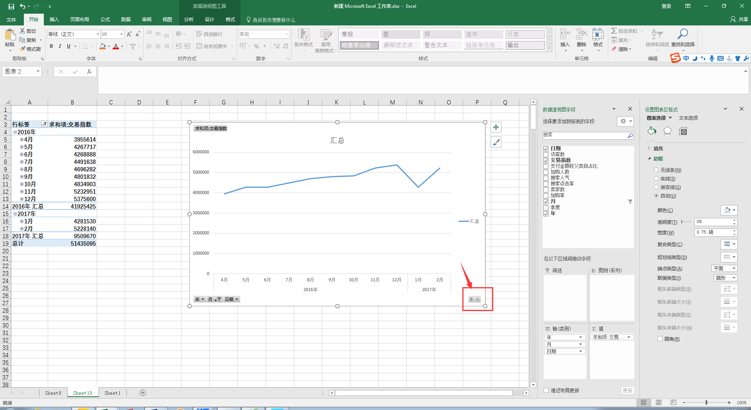The image size is (751, 410).
Task: Expand the 填充 section
Action: tap(650, 149)
